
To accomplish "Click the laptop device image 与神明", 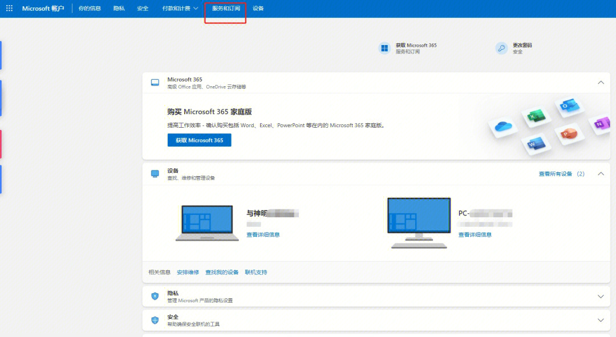I will (207, 223).
